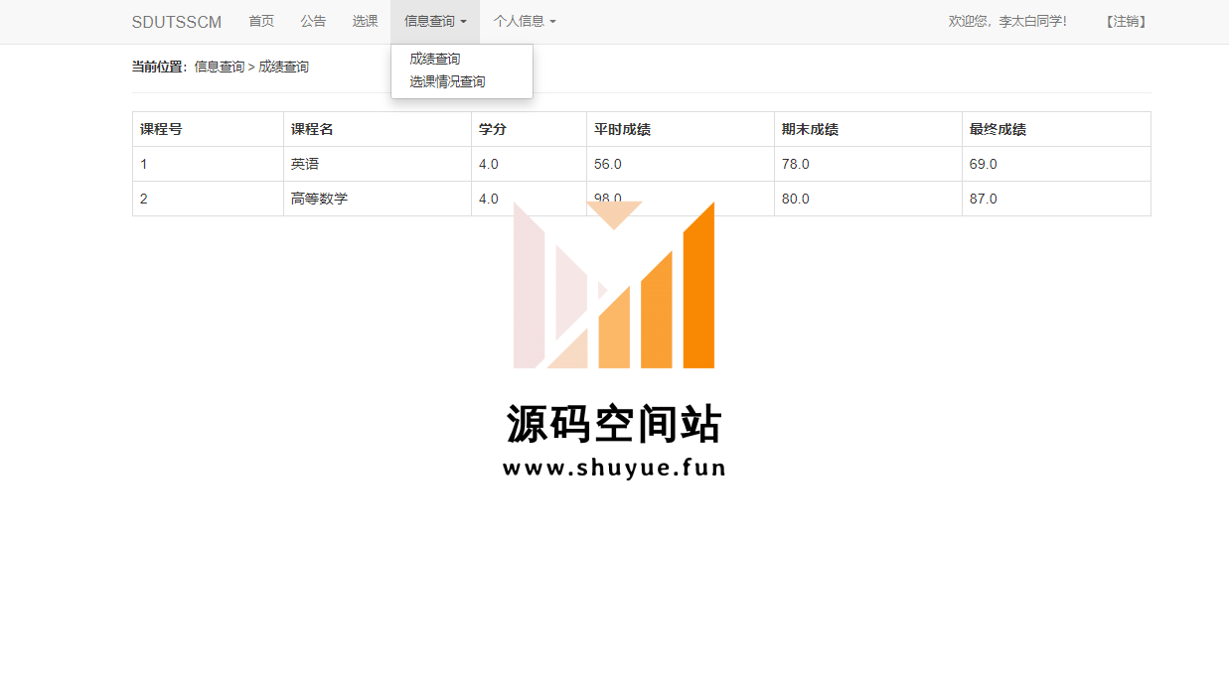The image size is (1229, 684).
Task: Select the 高等数学 course name cell
Action: click(378, 199)
